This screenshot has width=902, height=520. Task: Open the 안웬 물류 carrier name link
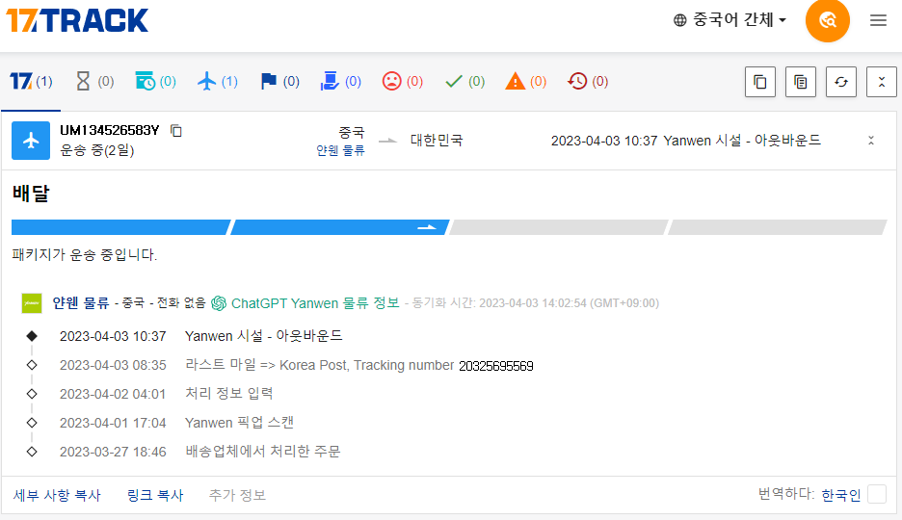[81, 302]
